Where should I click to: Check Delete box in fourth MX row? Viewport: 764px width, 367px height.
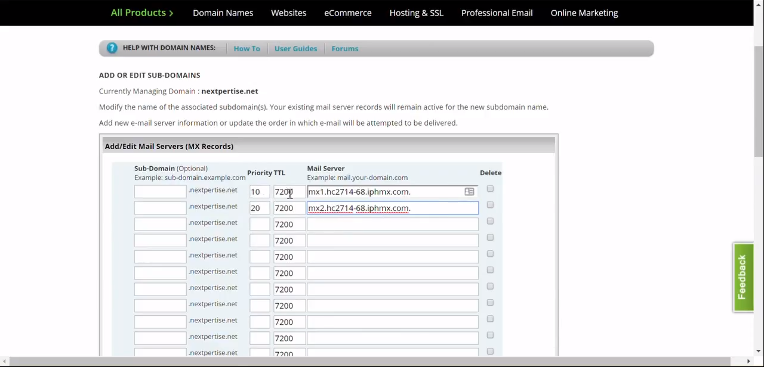(490, 238)
